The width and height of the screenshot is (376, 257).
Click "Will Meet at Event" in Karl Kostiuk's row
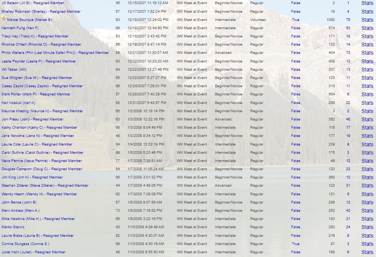click(192, 103)
